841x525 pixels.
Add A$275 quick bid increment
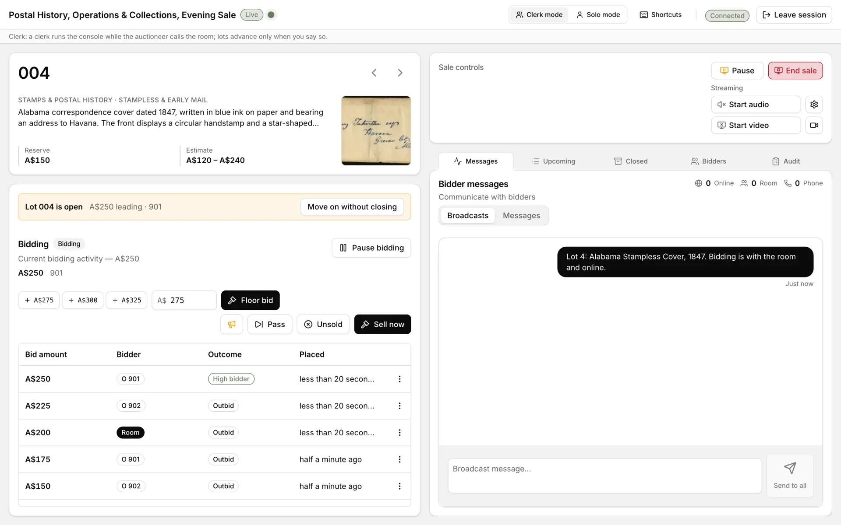point(39,300)
